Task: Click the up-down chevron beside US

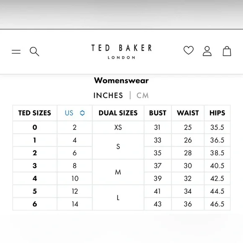Action: 82,113
